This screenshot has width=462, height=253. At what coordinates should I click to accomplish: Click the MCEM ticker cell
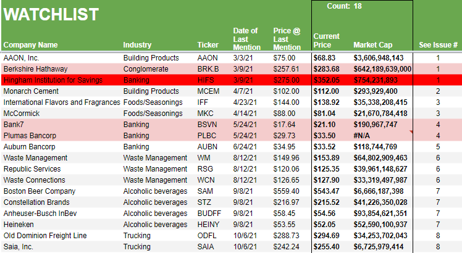click(x=208, y=91)
